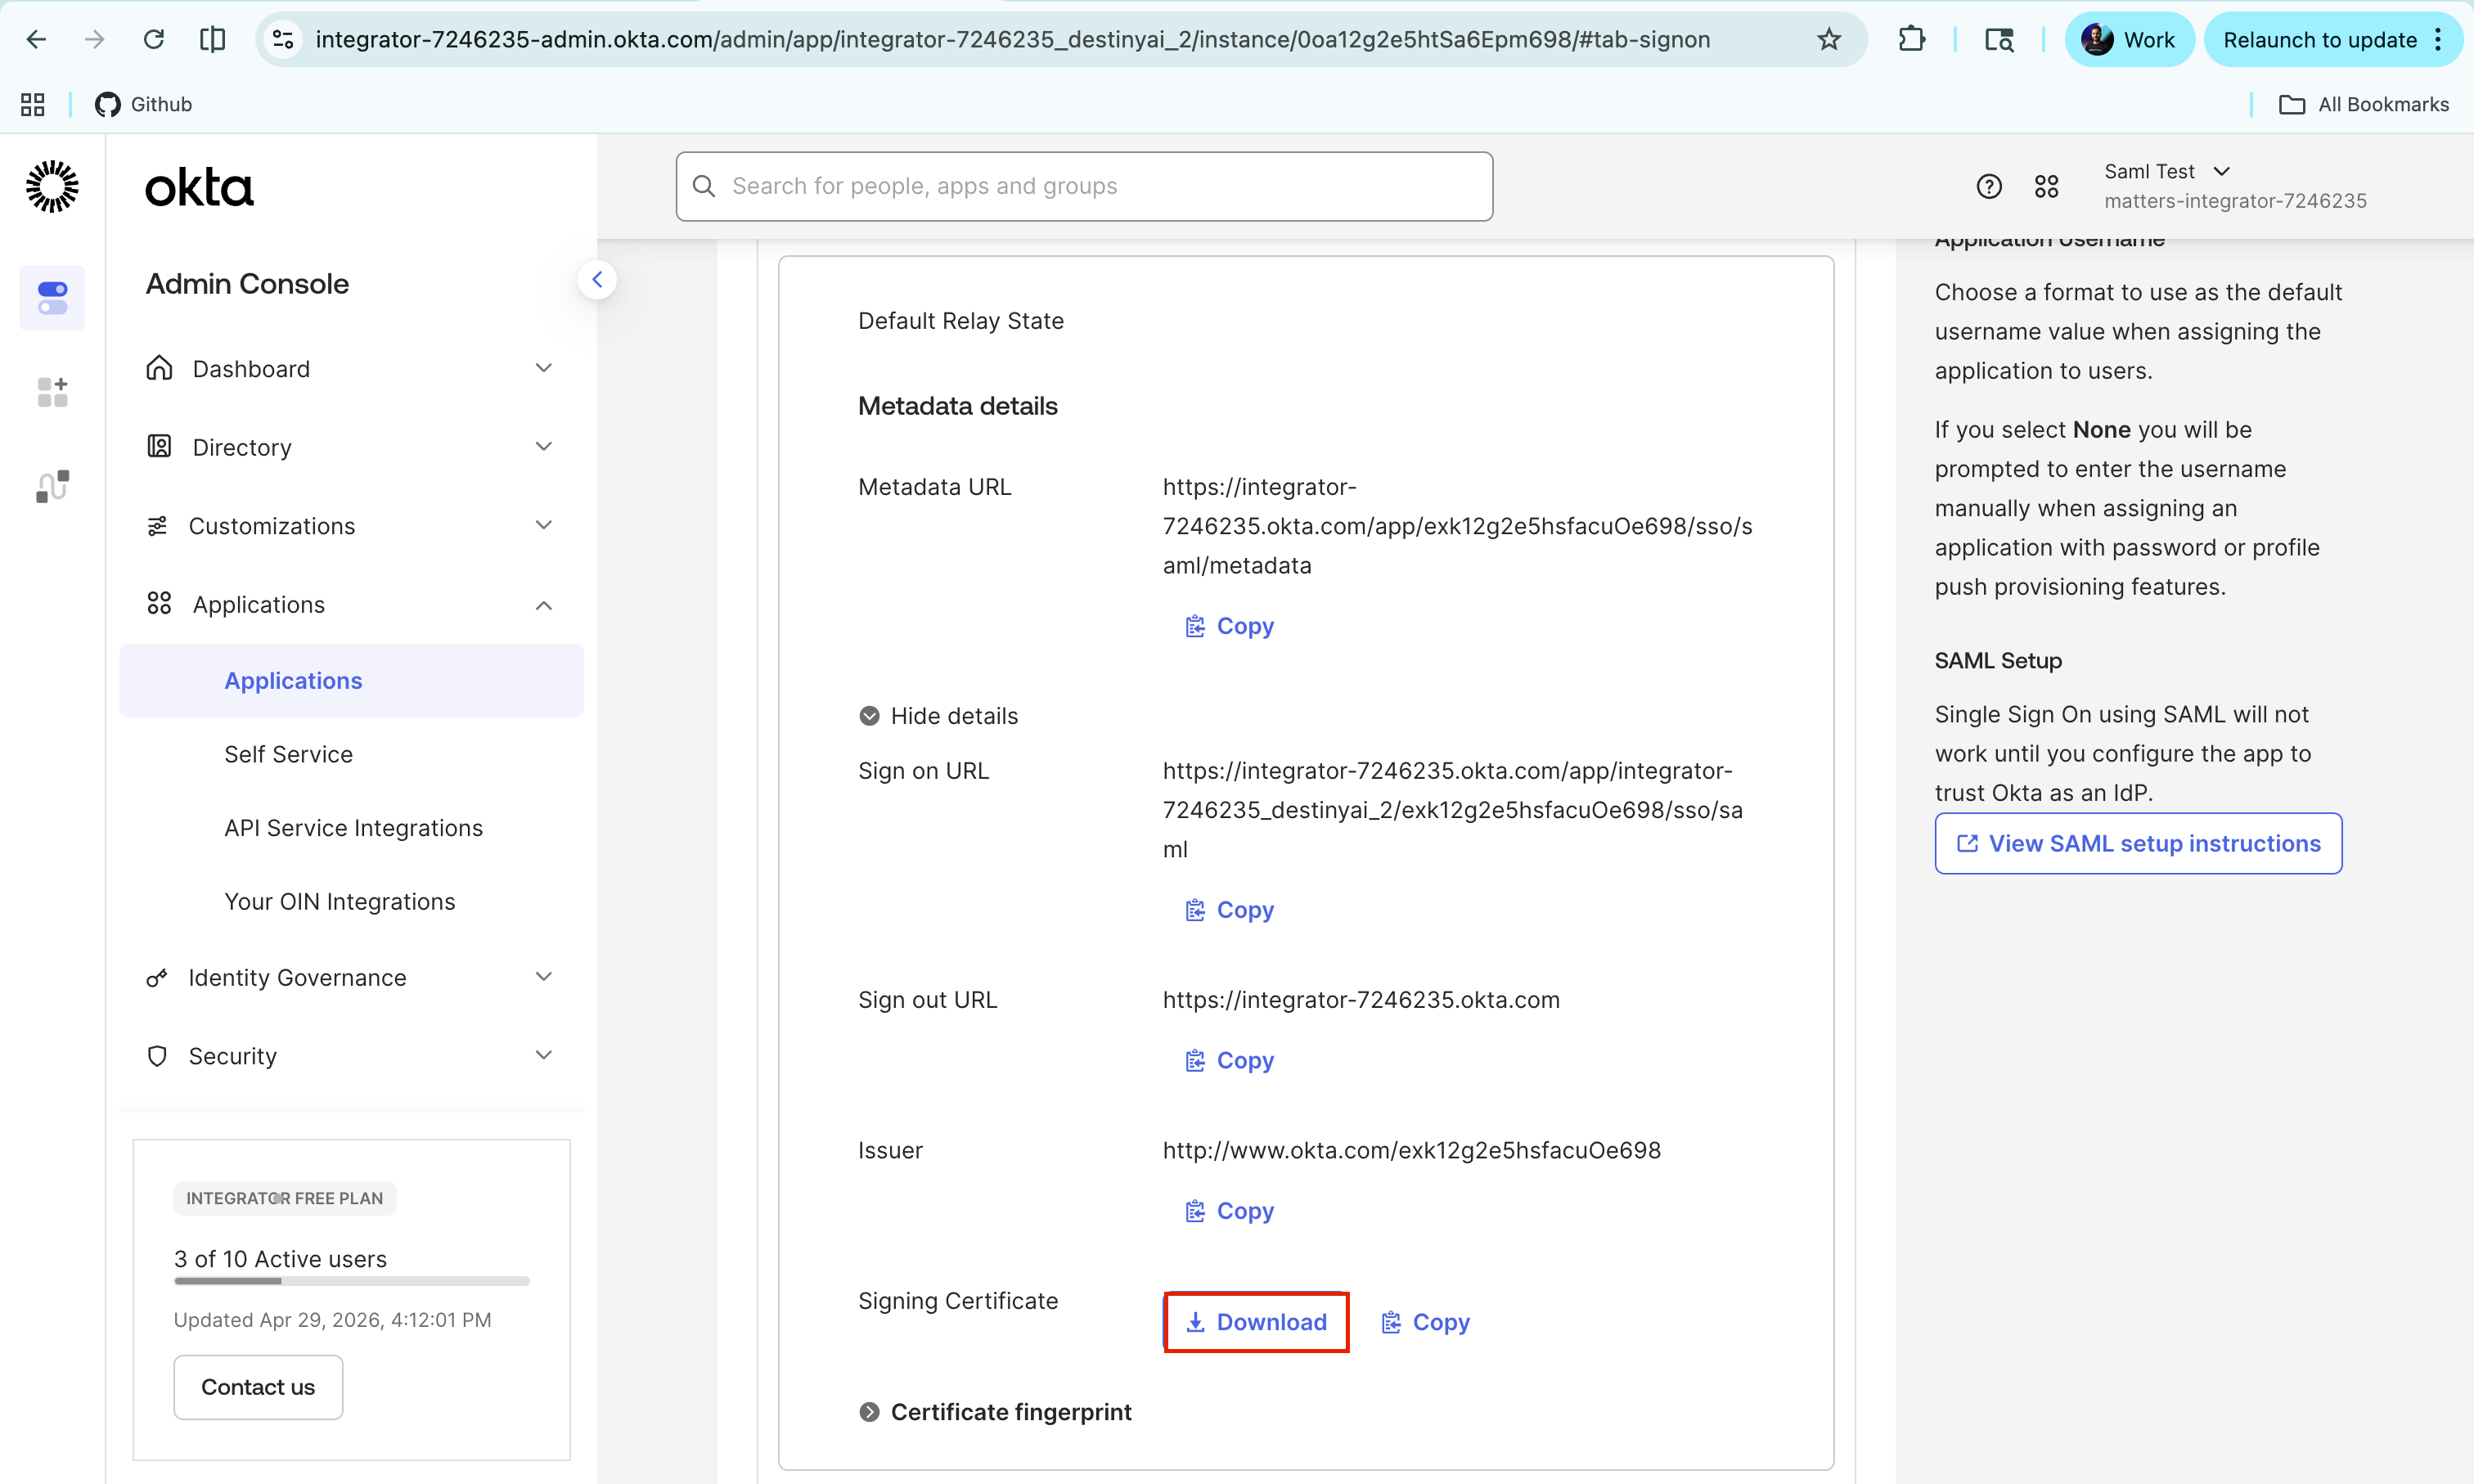View site information icon in address bar
This screenshot has height=1484, width=2474.
(283, 40)
